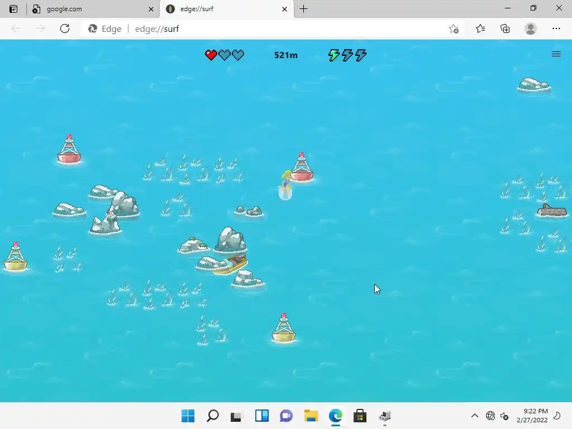Open File Explorer from the taskbar
The width and height of the screenshot is (572, 429).
click(311, 416)
